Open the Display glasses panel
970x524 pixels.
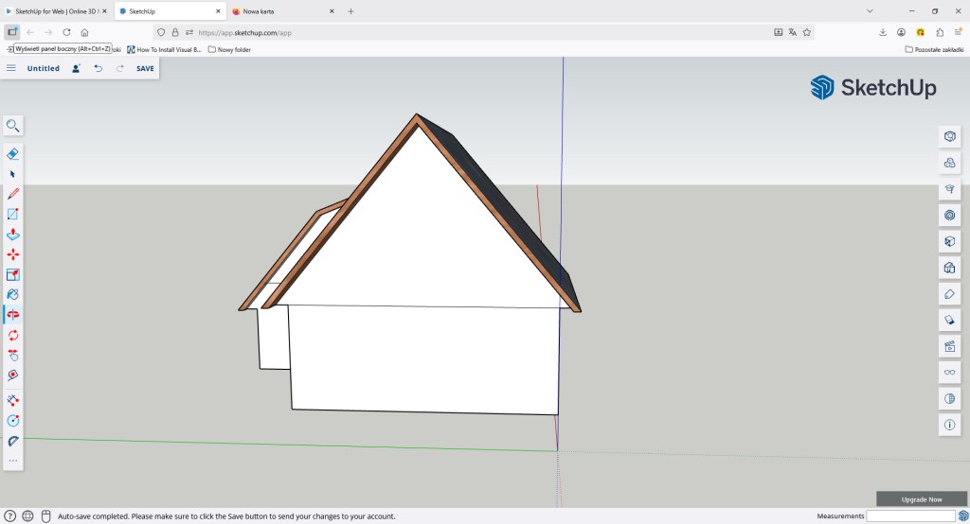[949, 374]
